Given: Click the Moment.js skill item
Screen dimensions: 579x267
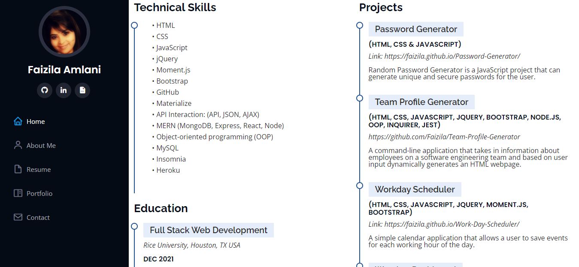Looking at the screenshot, I should tap(173, 70).
